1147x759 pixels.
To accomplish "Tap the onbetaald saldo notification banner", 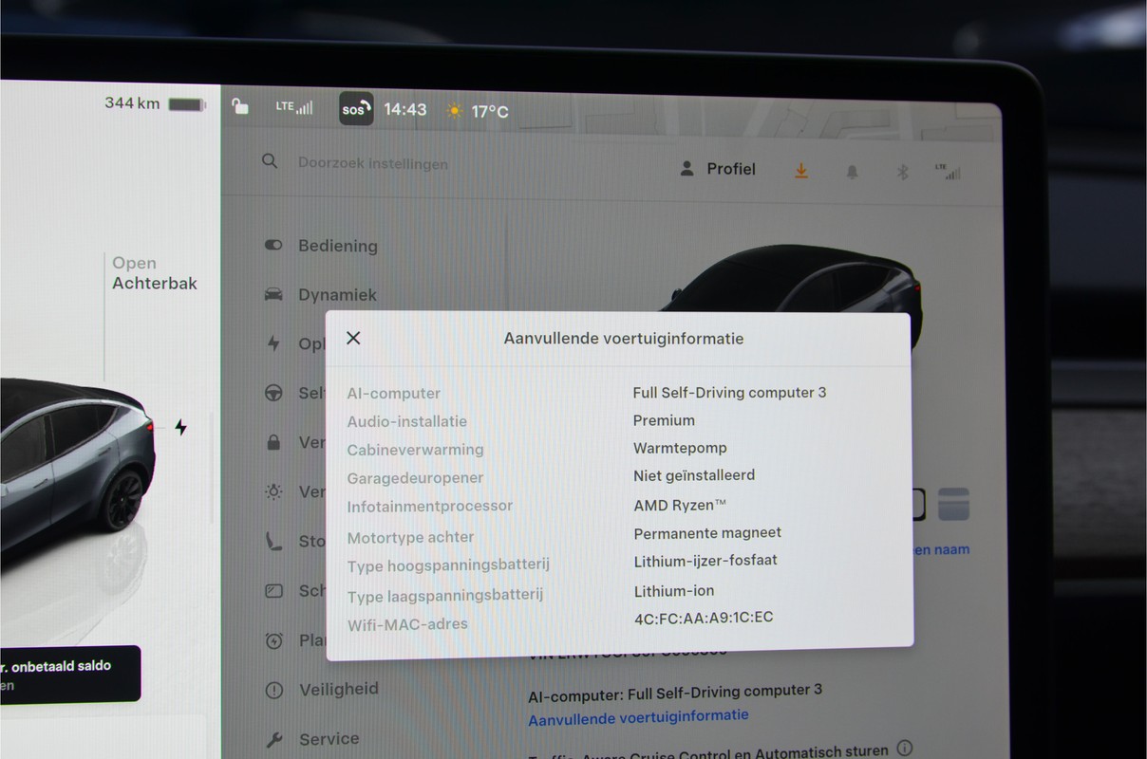I will (70, 674).
